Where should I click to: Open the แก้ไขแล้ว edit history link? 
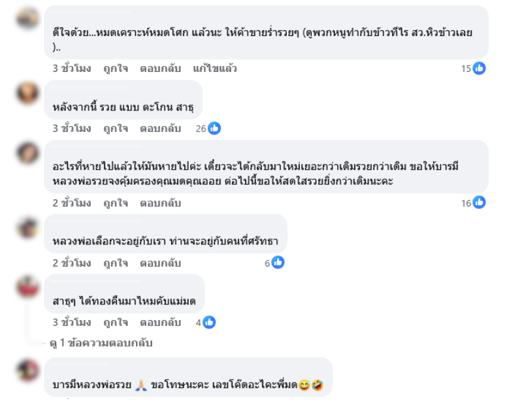215,69
